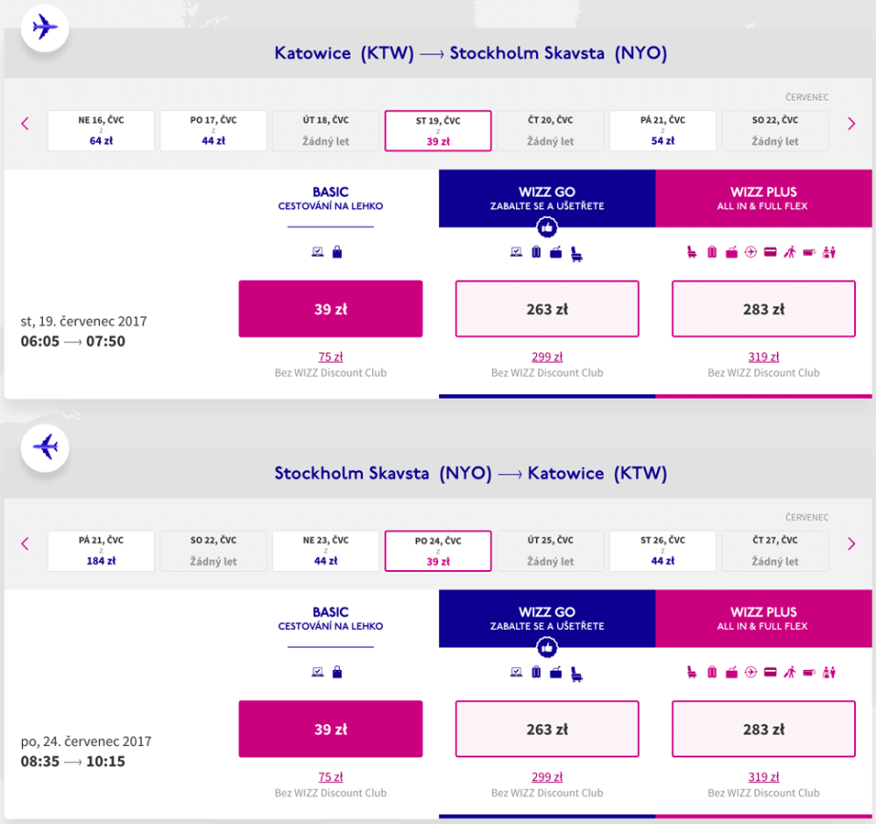Choose 263 zł WIZZ GO fare for return flight
Viewport: 876px width, 824px height.
(547, 730)
